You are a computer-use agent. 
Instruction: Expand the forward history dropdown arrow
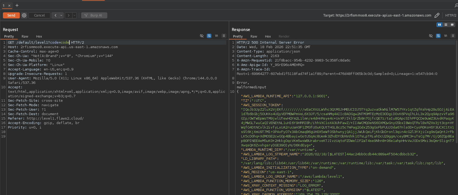pyautogui.click(x=75, y=16)
